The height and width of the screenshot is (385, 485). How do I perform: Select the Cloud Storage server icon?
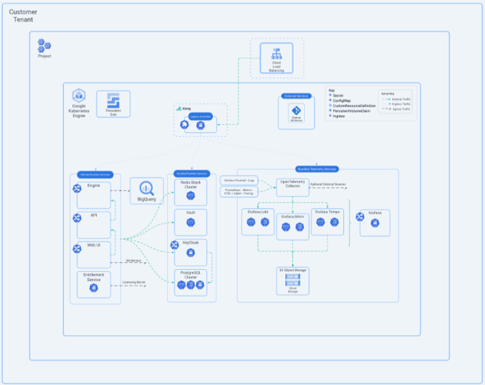292,280
